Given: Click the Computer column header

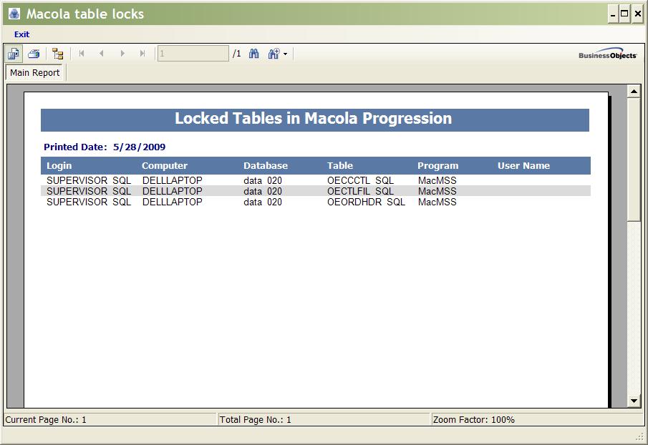Looking at the screenshot, I should [x=165, y=165].
